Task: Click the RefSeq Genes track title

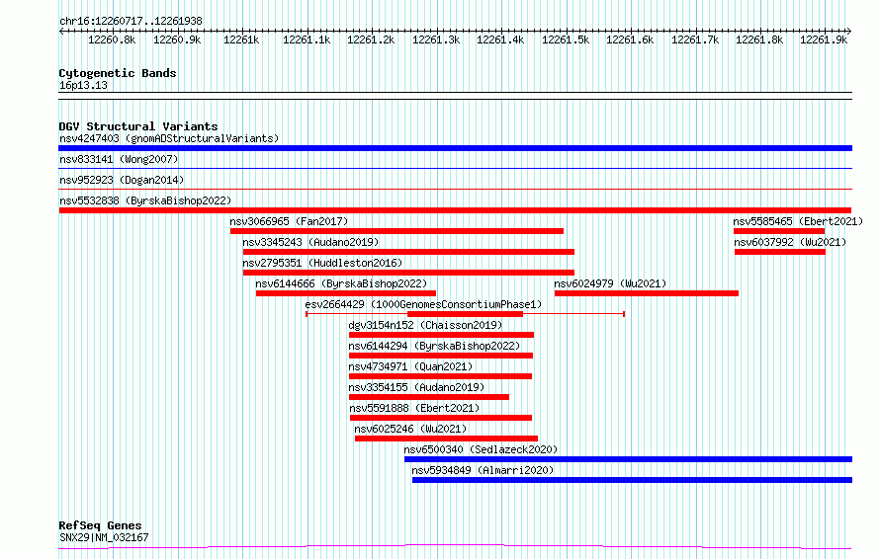Action: tap(100, 526)
